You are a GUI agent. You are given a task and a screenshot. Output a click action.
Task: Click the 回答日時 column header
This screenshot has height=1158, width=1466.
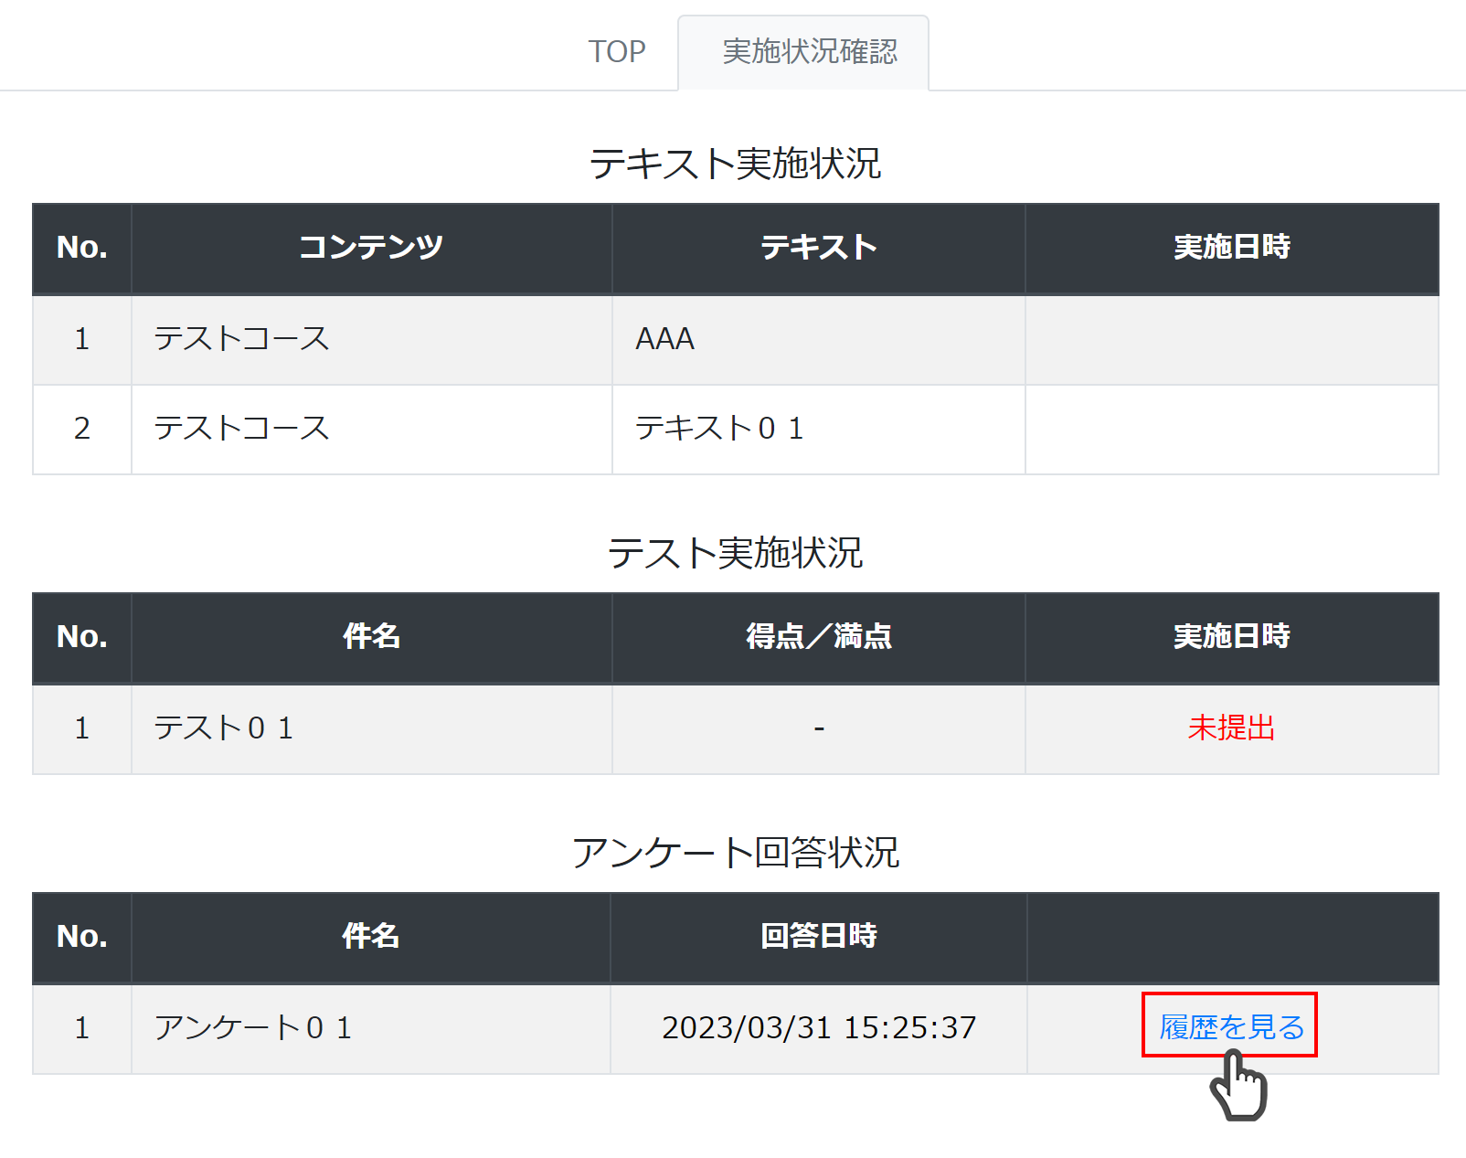coord(818,937)
